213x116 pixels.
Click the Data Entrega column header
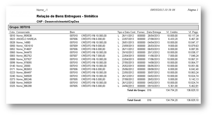(x=154, y=32)
